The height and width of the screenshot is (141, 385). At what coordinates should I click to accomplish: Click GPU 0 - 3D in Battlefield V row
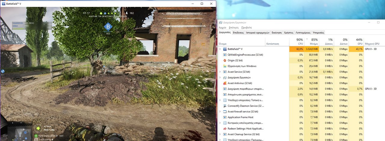click(x=371, y=49)
